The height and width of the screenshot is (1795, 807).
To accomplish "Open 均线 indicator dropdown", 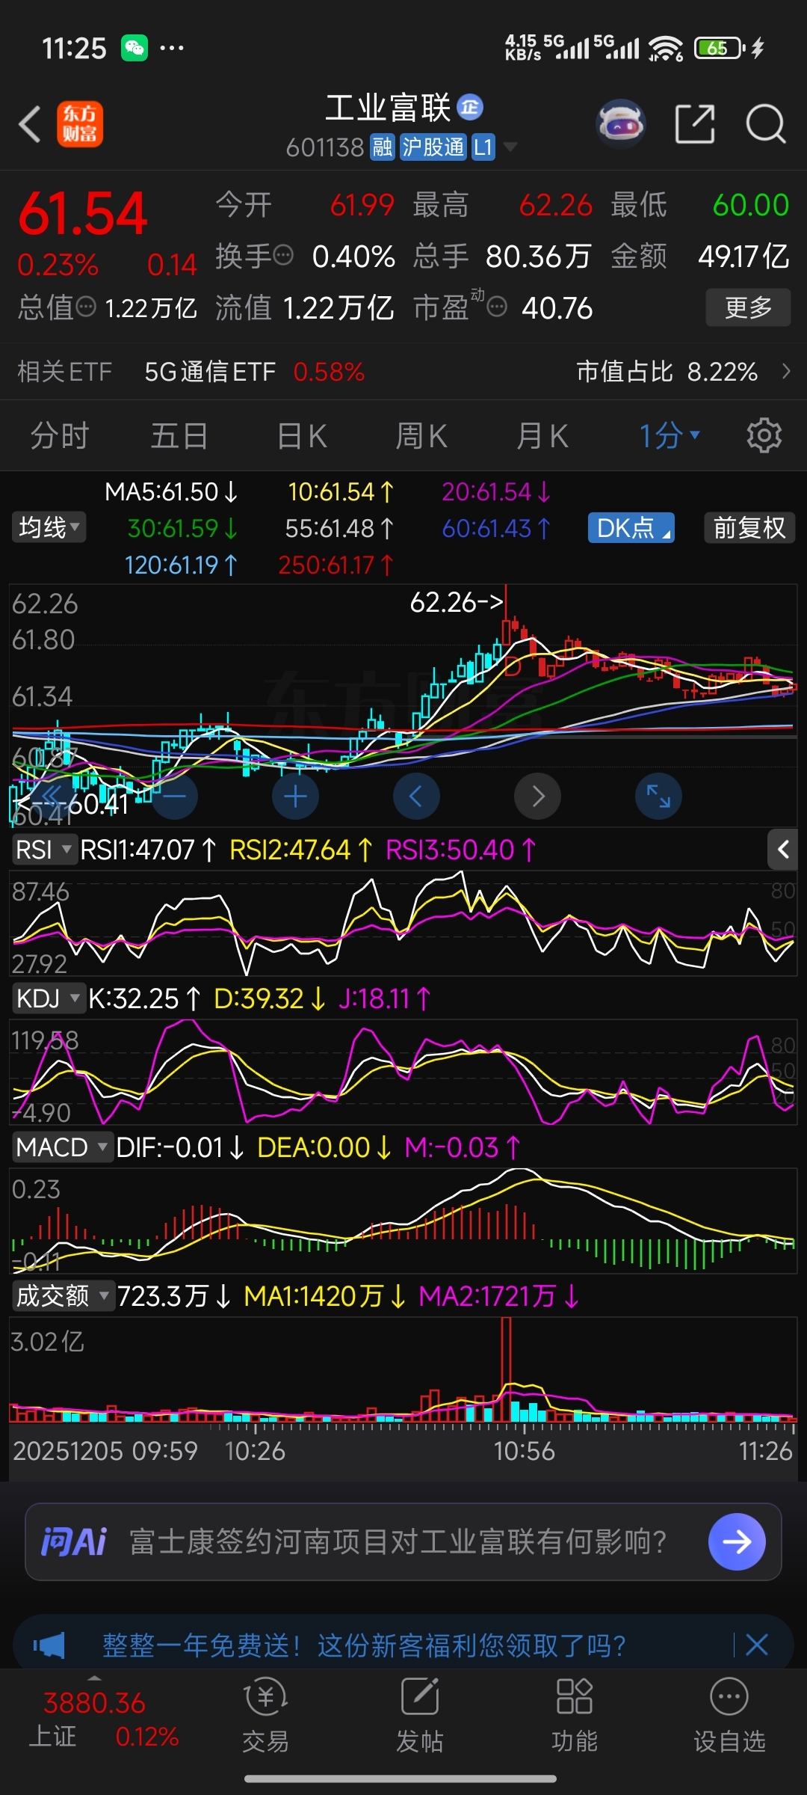I will pyautogui.click(x=49, y=527).
